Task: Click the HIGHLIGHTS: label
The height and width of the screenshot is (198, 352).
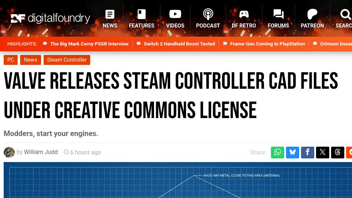Action: (x=22, y=44)
